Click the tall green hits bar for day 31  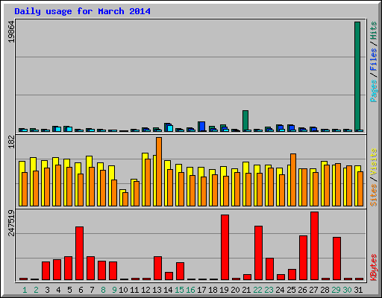tap(357, 77)
